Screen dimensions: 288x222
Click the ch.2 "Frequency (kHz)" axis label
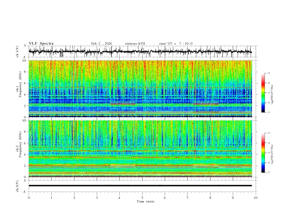pos(20,144)
